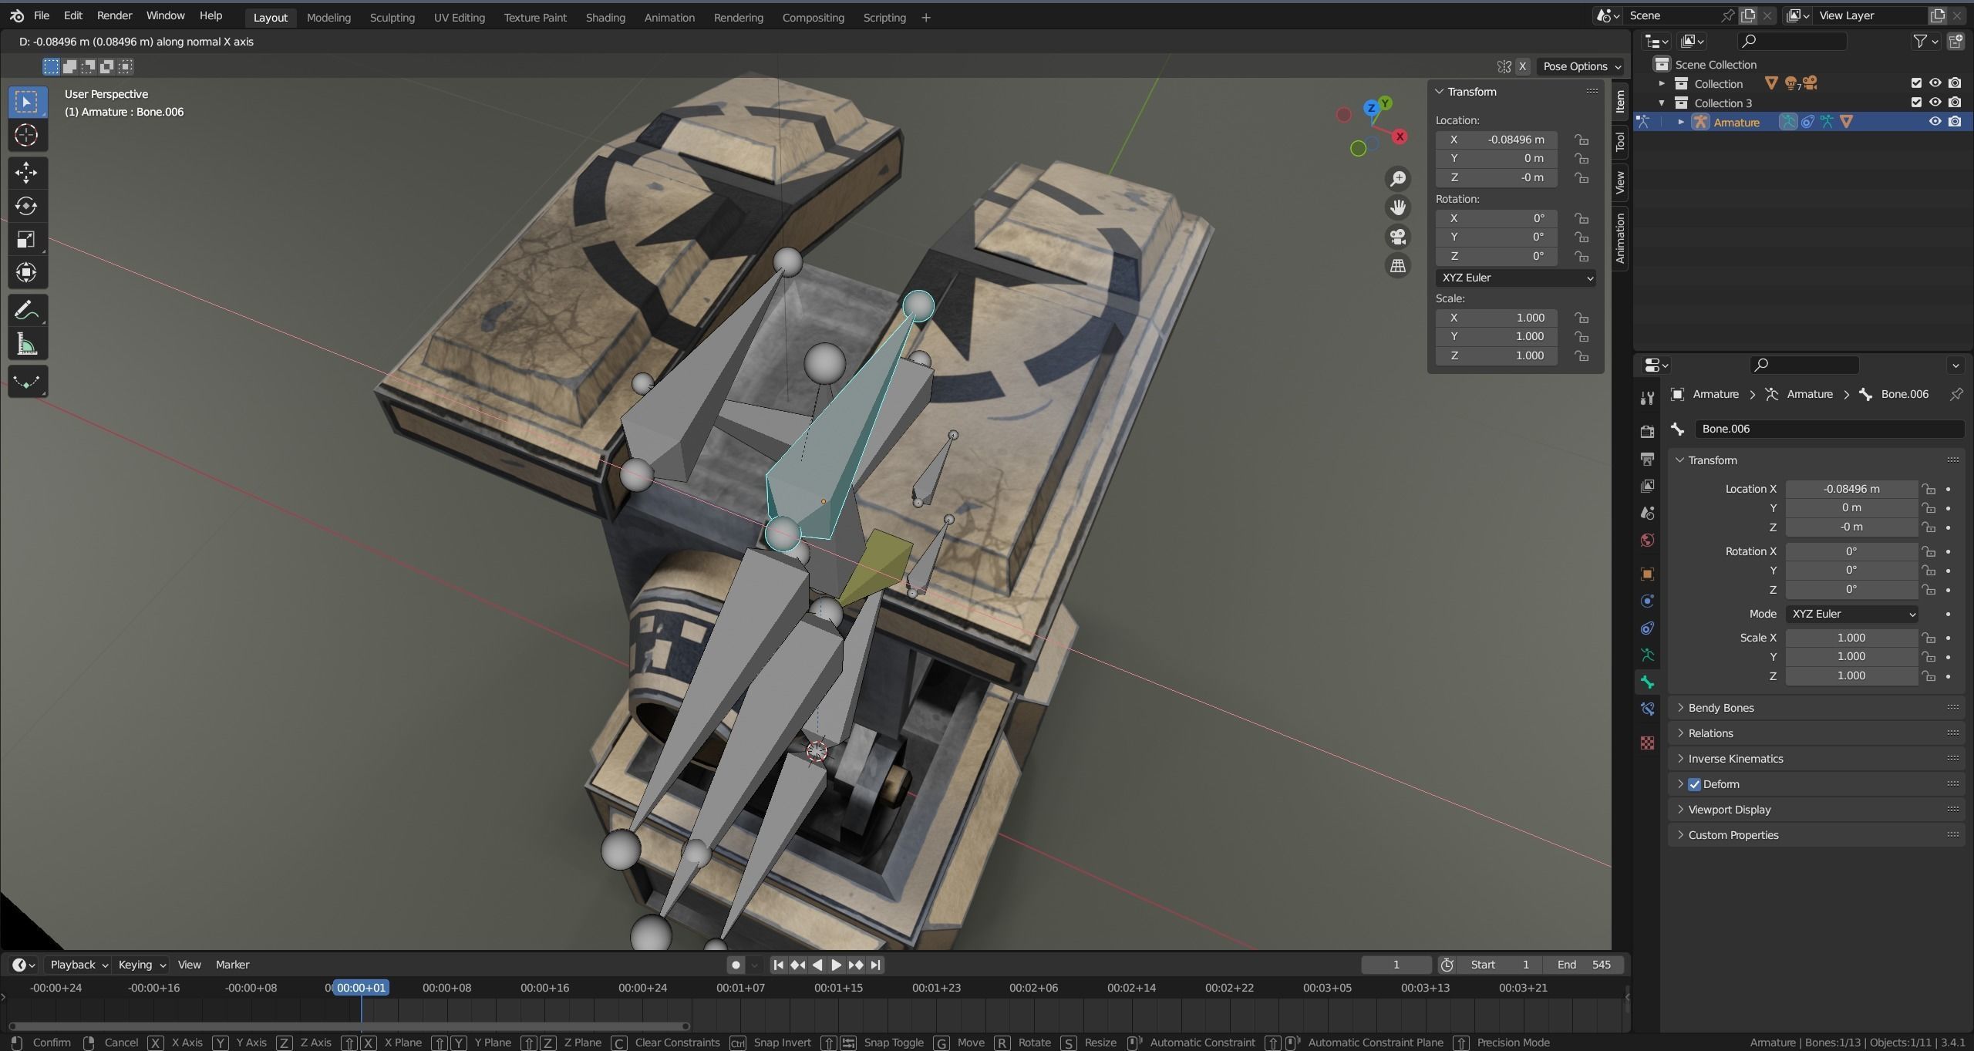This screenshot has height=1051, width=1974.
Task: Pick the Measure tool
Action: [27, 344]
